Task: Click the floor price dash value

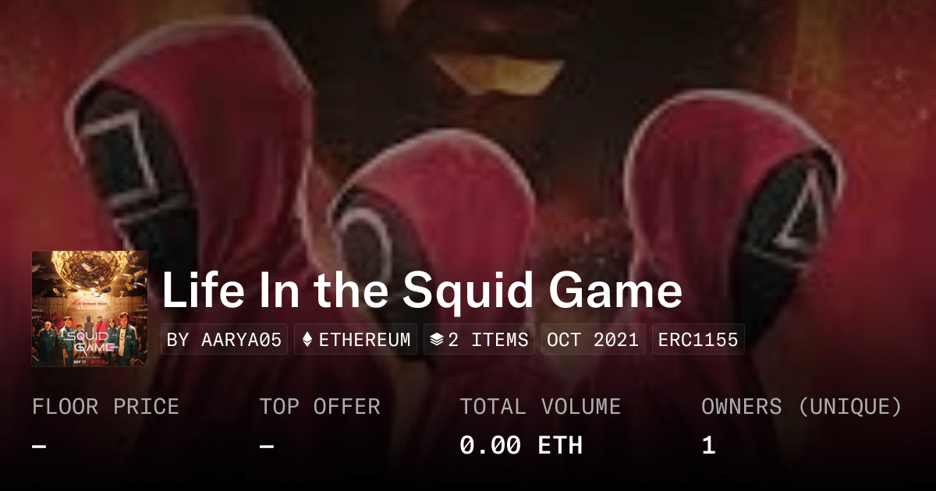Action: (x=39, y=447)
